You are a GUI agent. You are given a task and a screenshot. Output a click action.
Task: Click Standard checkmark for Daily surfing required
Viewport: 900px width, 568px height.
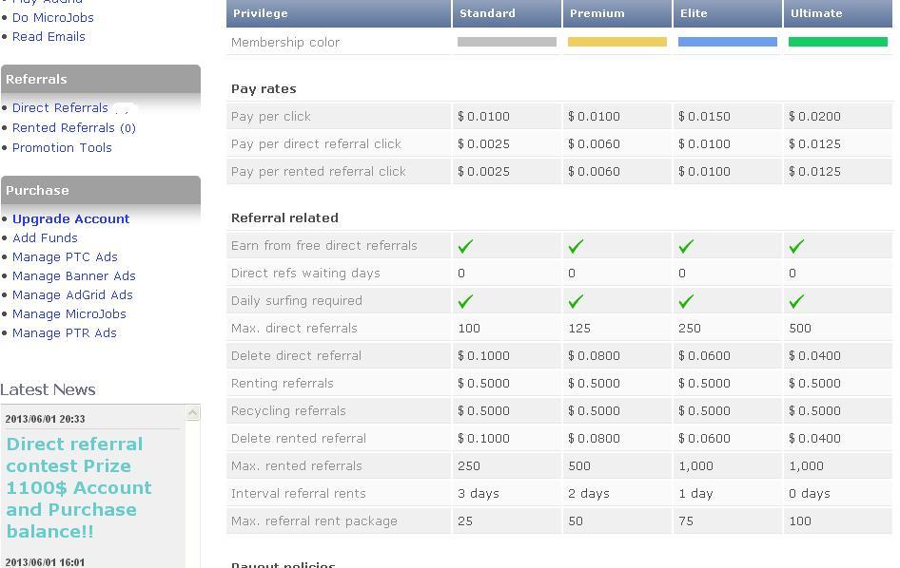click(x=465, y=301)
